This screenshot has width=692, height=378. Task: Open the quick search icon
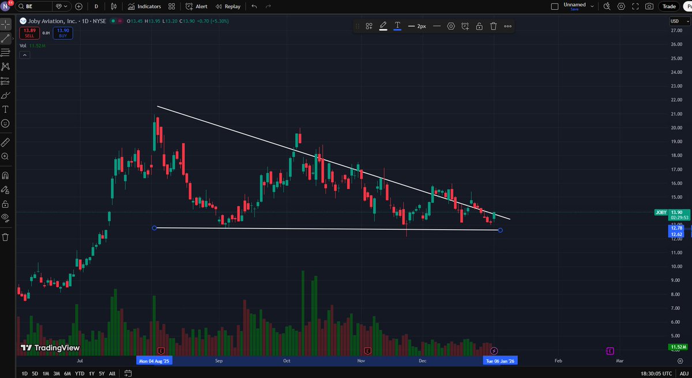point(607,6)
